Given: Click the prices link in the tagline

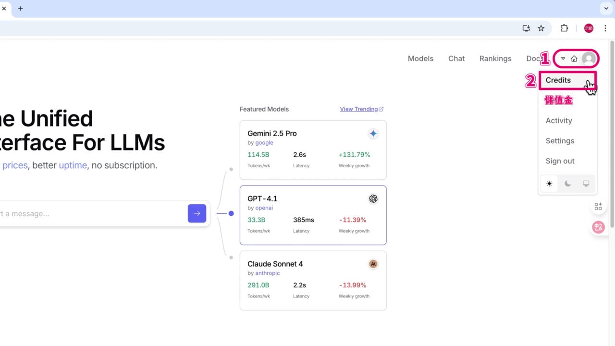Looking at the screenshot, I should pos(15,165).
